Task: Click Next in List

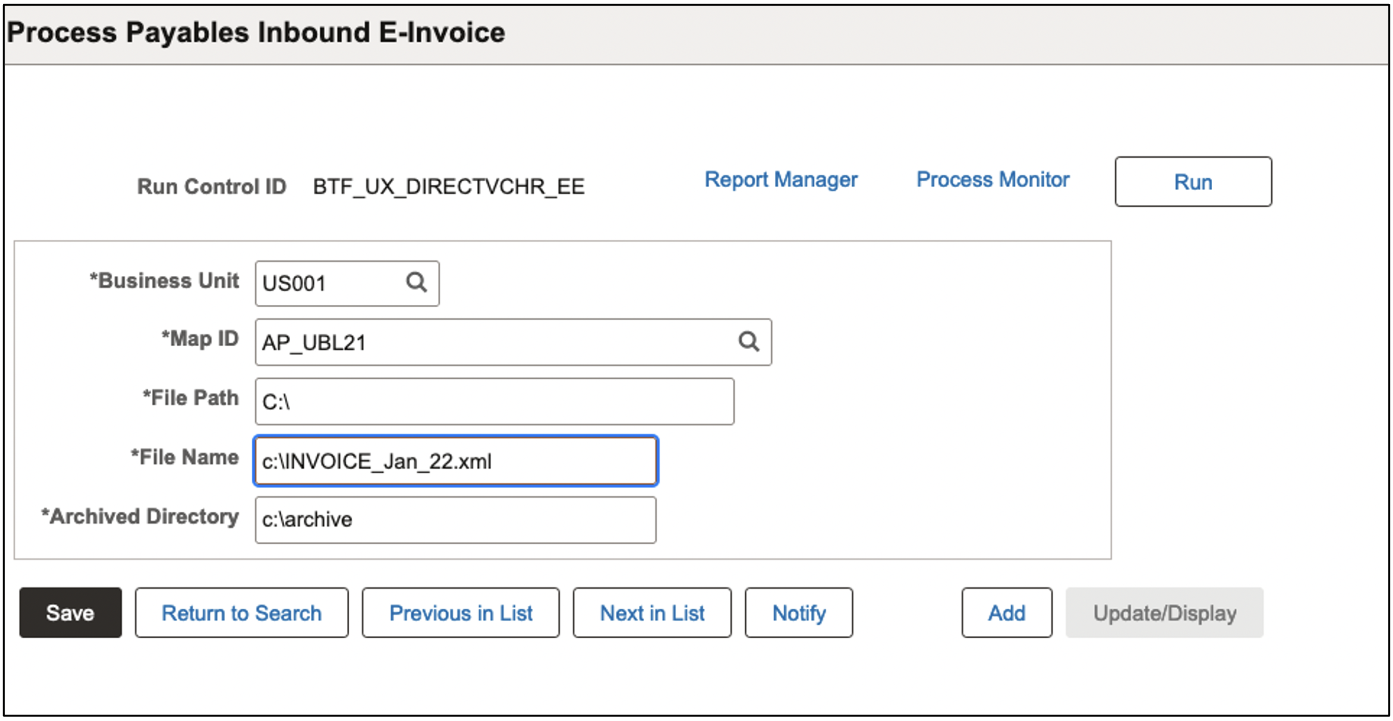Action: (x=652, y=612)
